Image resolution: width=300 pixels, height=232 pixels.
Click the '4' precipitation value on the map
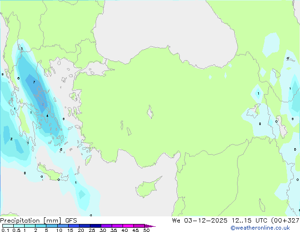47,116
